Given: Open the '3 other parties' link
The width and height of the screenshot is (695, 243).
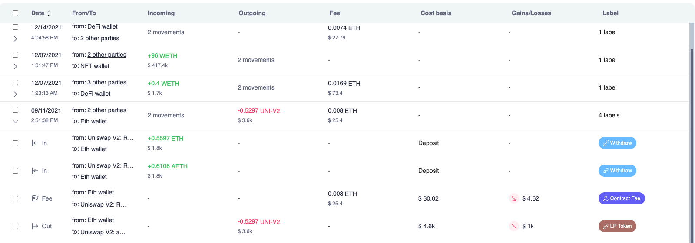Looking at the screenshot, I should tap(106, 83).
